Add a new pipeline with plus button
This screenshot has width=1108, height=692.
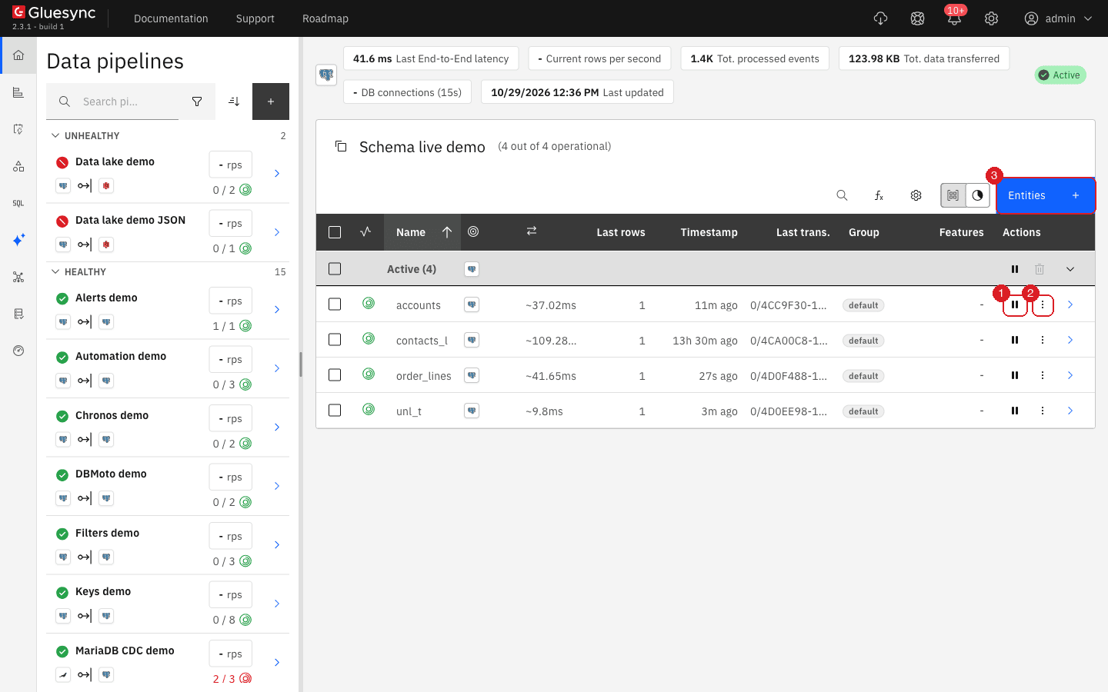pos(271,101)
